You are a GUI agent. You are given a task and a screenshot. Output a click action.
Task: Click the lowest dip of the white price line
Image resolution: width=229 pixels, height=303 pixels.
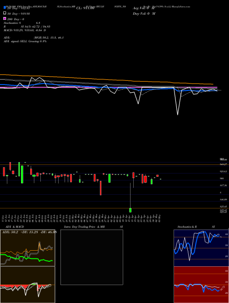pyautogui.click(x=178, y=115)
